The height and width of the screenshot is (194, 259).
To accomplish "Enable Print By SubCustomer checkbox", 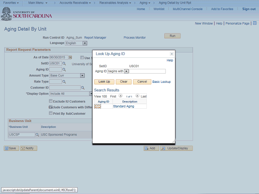I will click(51, 113).
